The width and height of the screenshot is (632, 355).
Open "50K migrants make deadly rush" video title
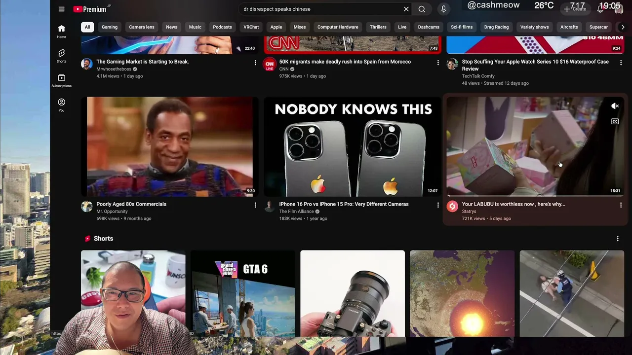click(x=345, y=62)
